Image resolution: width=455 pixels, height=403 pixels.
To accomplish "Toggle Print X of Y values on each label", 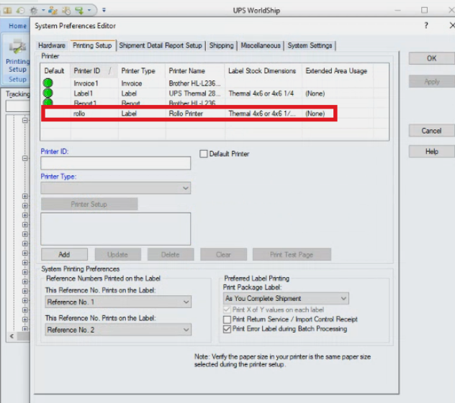I will click(227, 310).
